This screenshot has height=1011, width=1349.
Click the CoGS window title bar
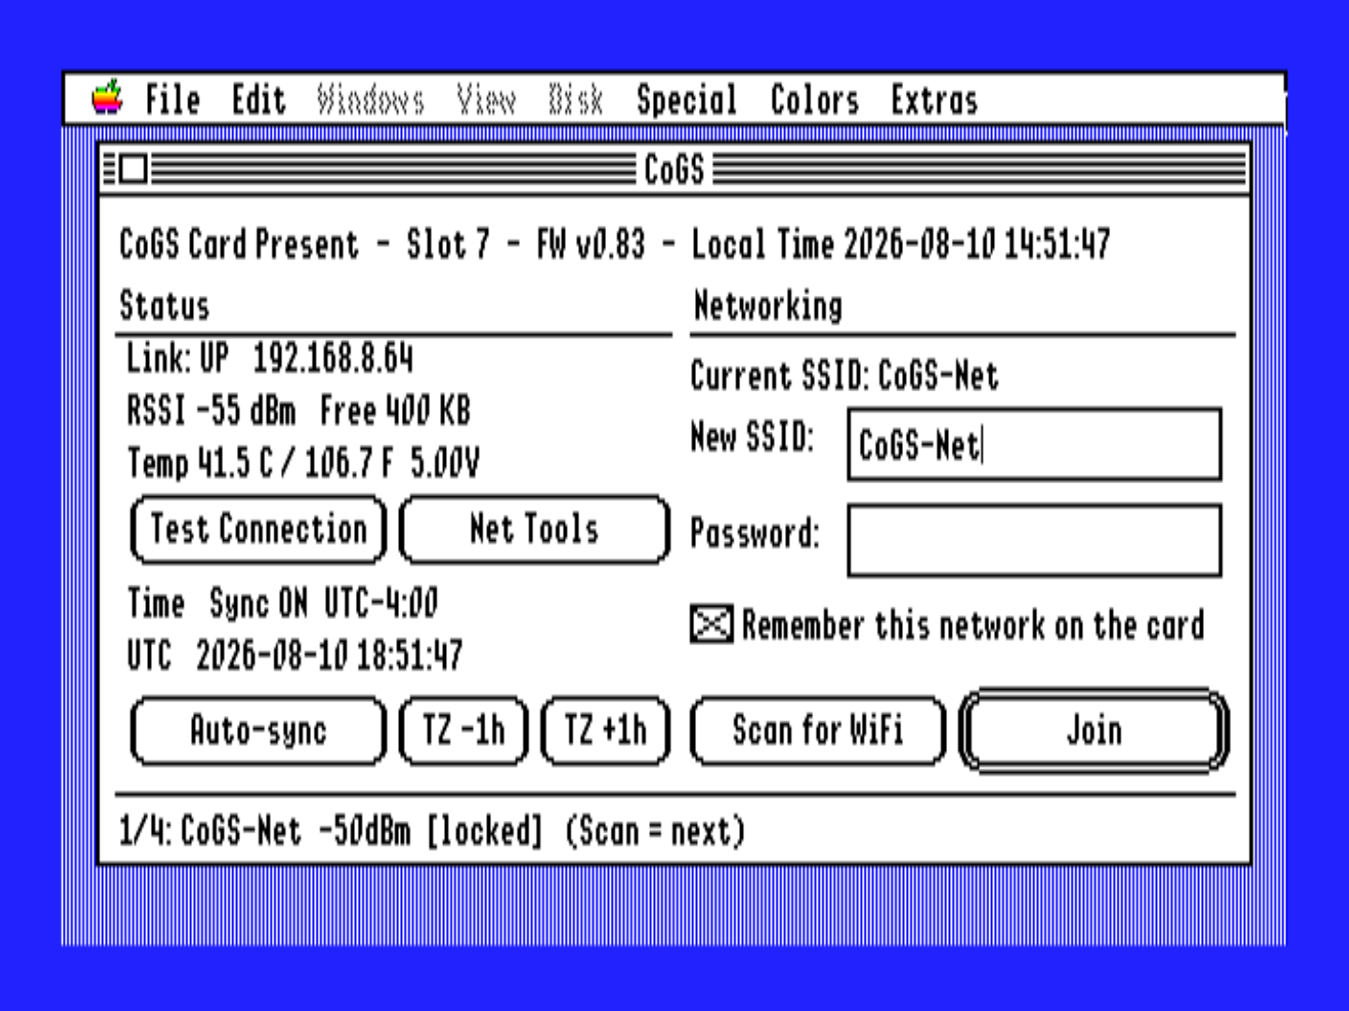(x=674, y=169)
